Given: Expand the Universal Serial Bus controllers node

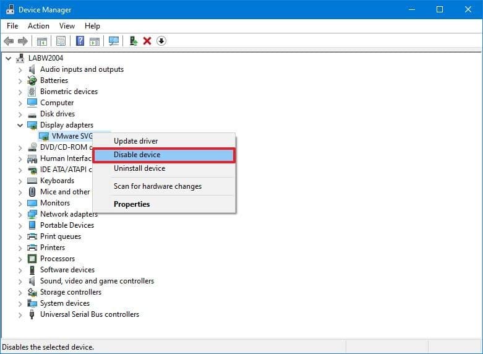Looking at the screenshot, I should [20, 314].
